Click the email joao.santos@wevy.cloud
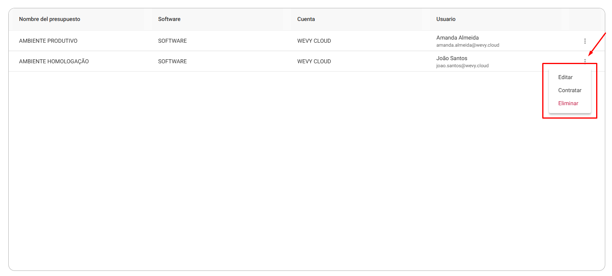Screen dimensions: 612x276 (463, 66)
